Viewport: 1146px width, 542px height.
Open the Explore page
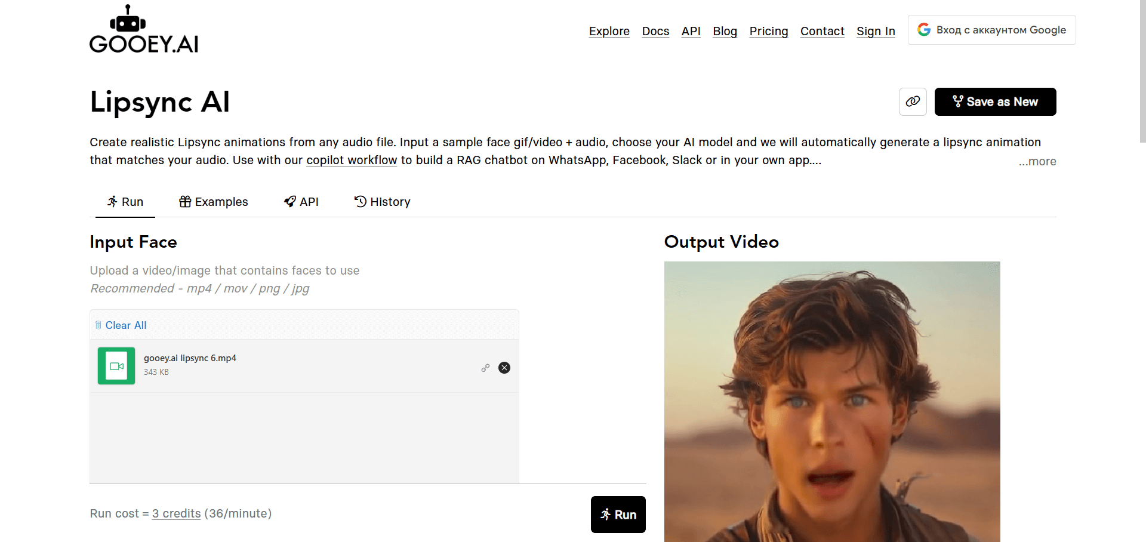(x=609, y=31)
